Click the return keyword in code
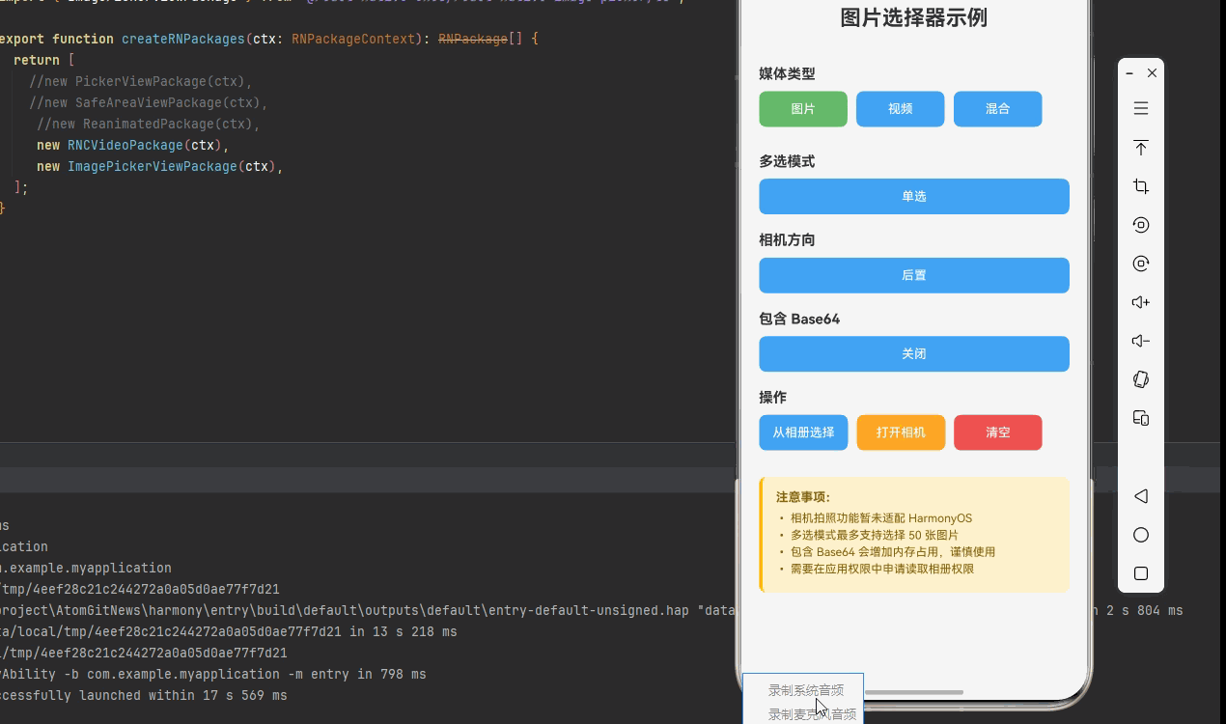The height and width of the screenshot is (724, 1226). (x=37, y=60)
